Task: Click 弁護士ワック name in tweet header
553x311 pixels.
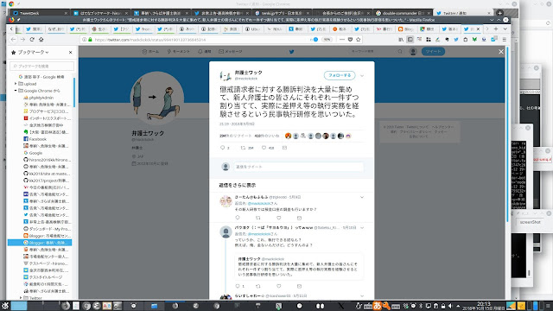Action: 249,73
